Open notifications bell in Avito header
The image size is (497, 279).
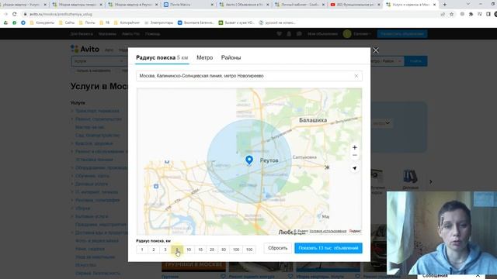click(x=289, y=33)
